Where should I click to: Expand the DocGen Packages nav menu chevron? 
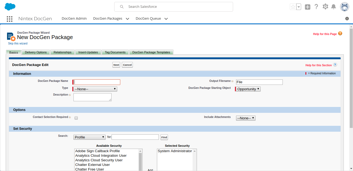127,19
